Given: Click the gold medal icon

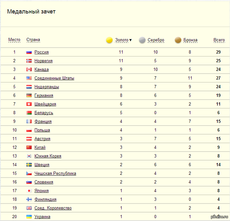Looking at the screenshot, I should point(109,40).
